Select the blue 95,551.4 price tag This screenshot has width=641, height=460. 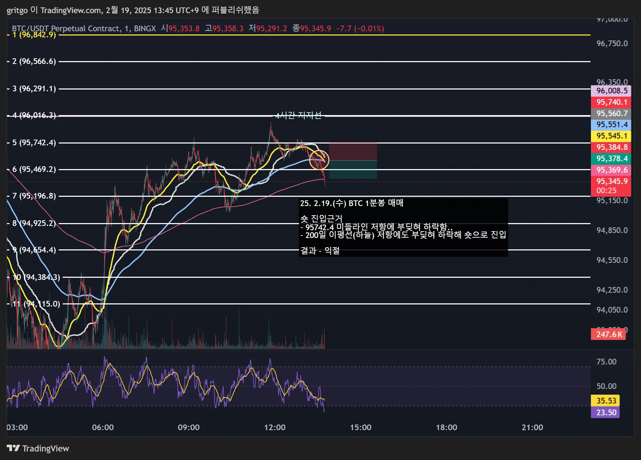(x=611, y=125)
